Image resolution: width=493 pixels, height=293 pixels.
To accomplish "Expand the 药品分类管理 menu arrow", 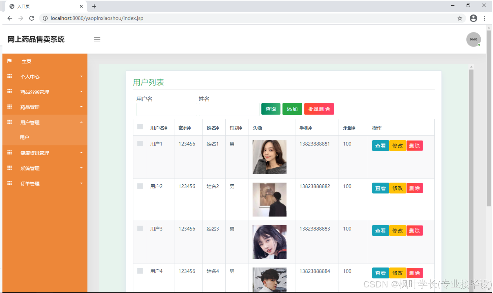I will 81,92.
